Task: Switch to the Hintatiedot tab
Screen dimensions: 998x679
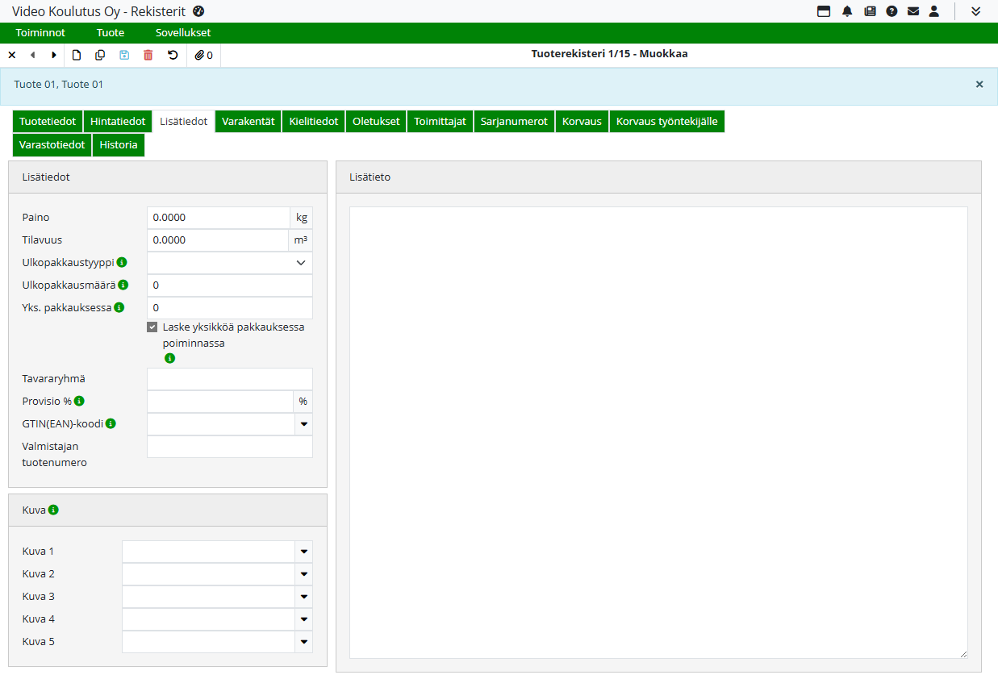Action: pyautogui.click(x=118, y=122)
